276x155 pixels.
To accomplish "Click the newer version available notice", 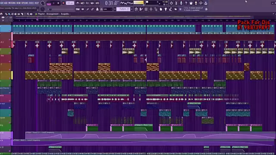I will [x=193, y=9].
